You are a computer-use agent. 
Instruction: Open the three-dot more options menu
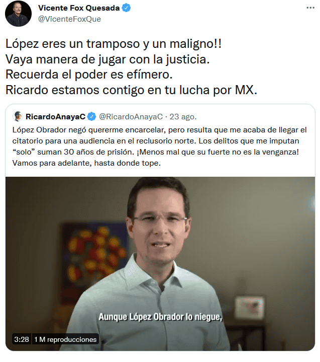310,8
